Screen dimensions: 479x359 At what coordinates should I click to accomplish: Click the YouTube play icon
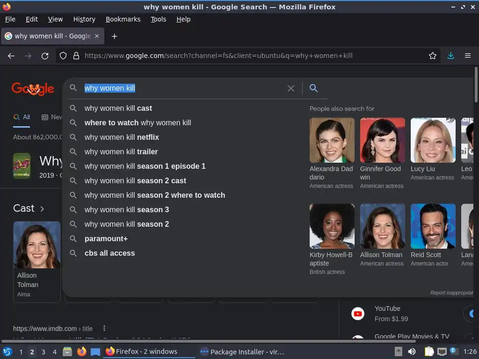point(358,314)
